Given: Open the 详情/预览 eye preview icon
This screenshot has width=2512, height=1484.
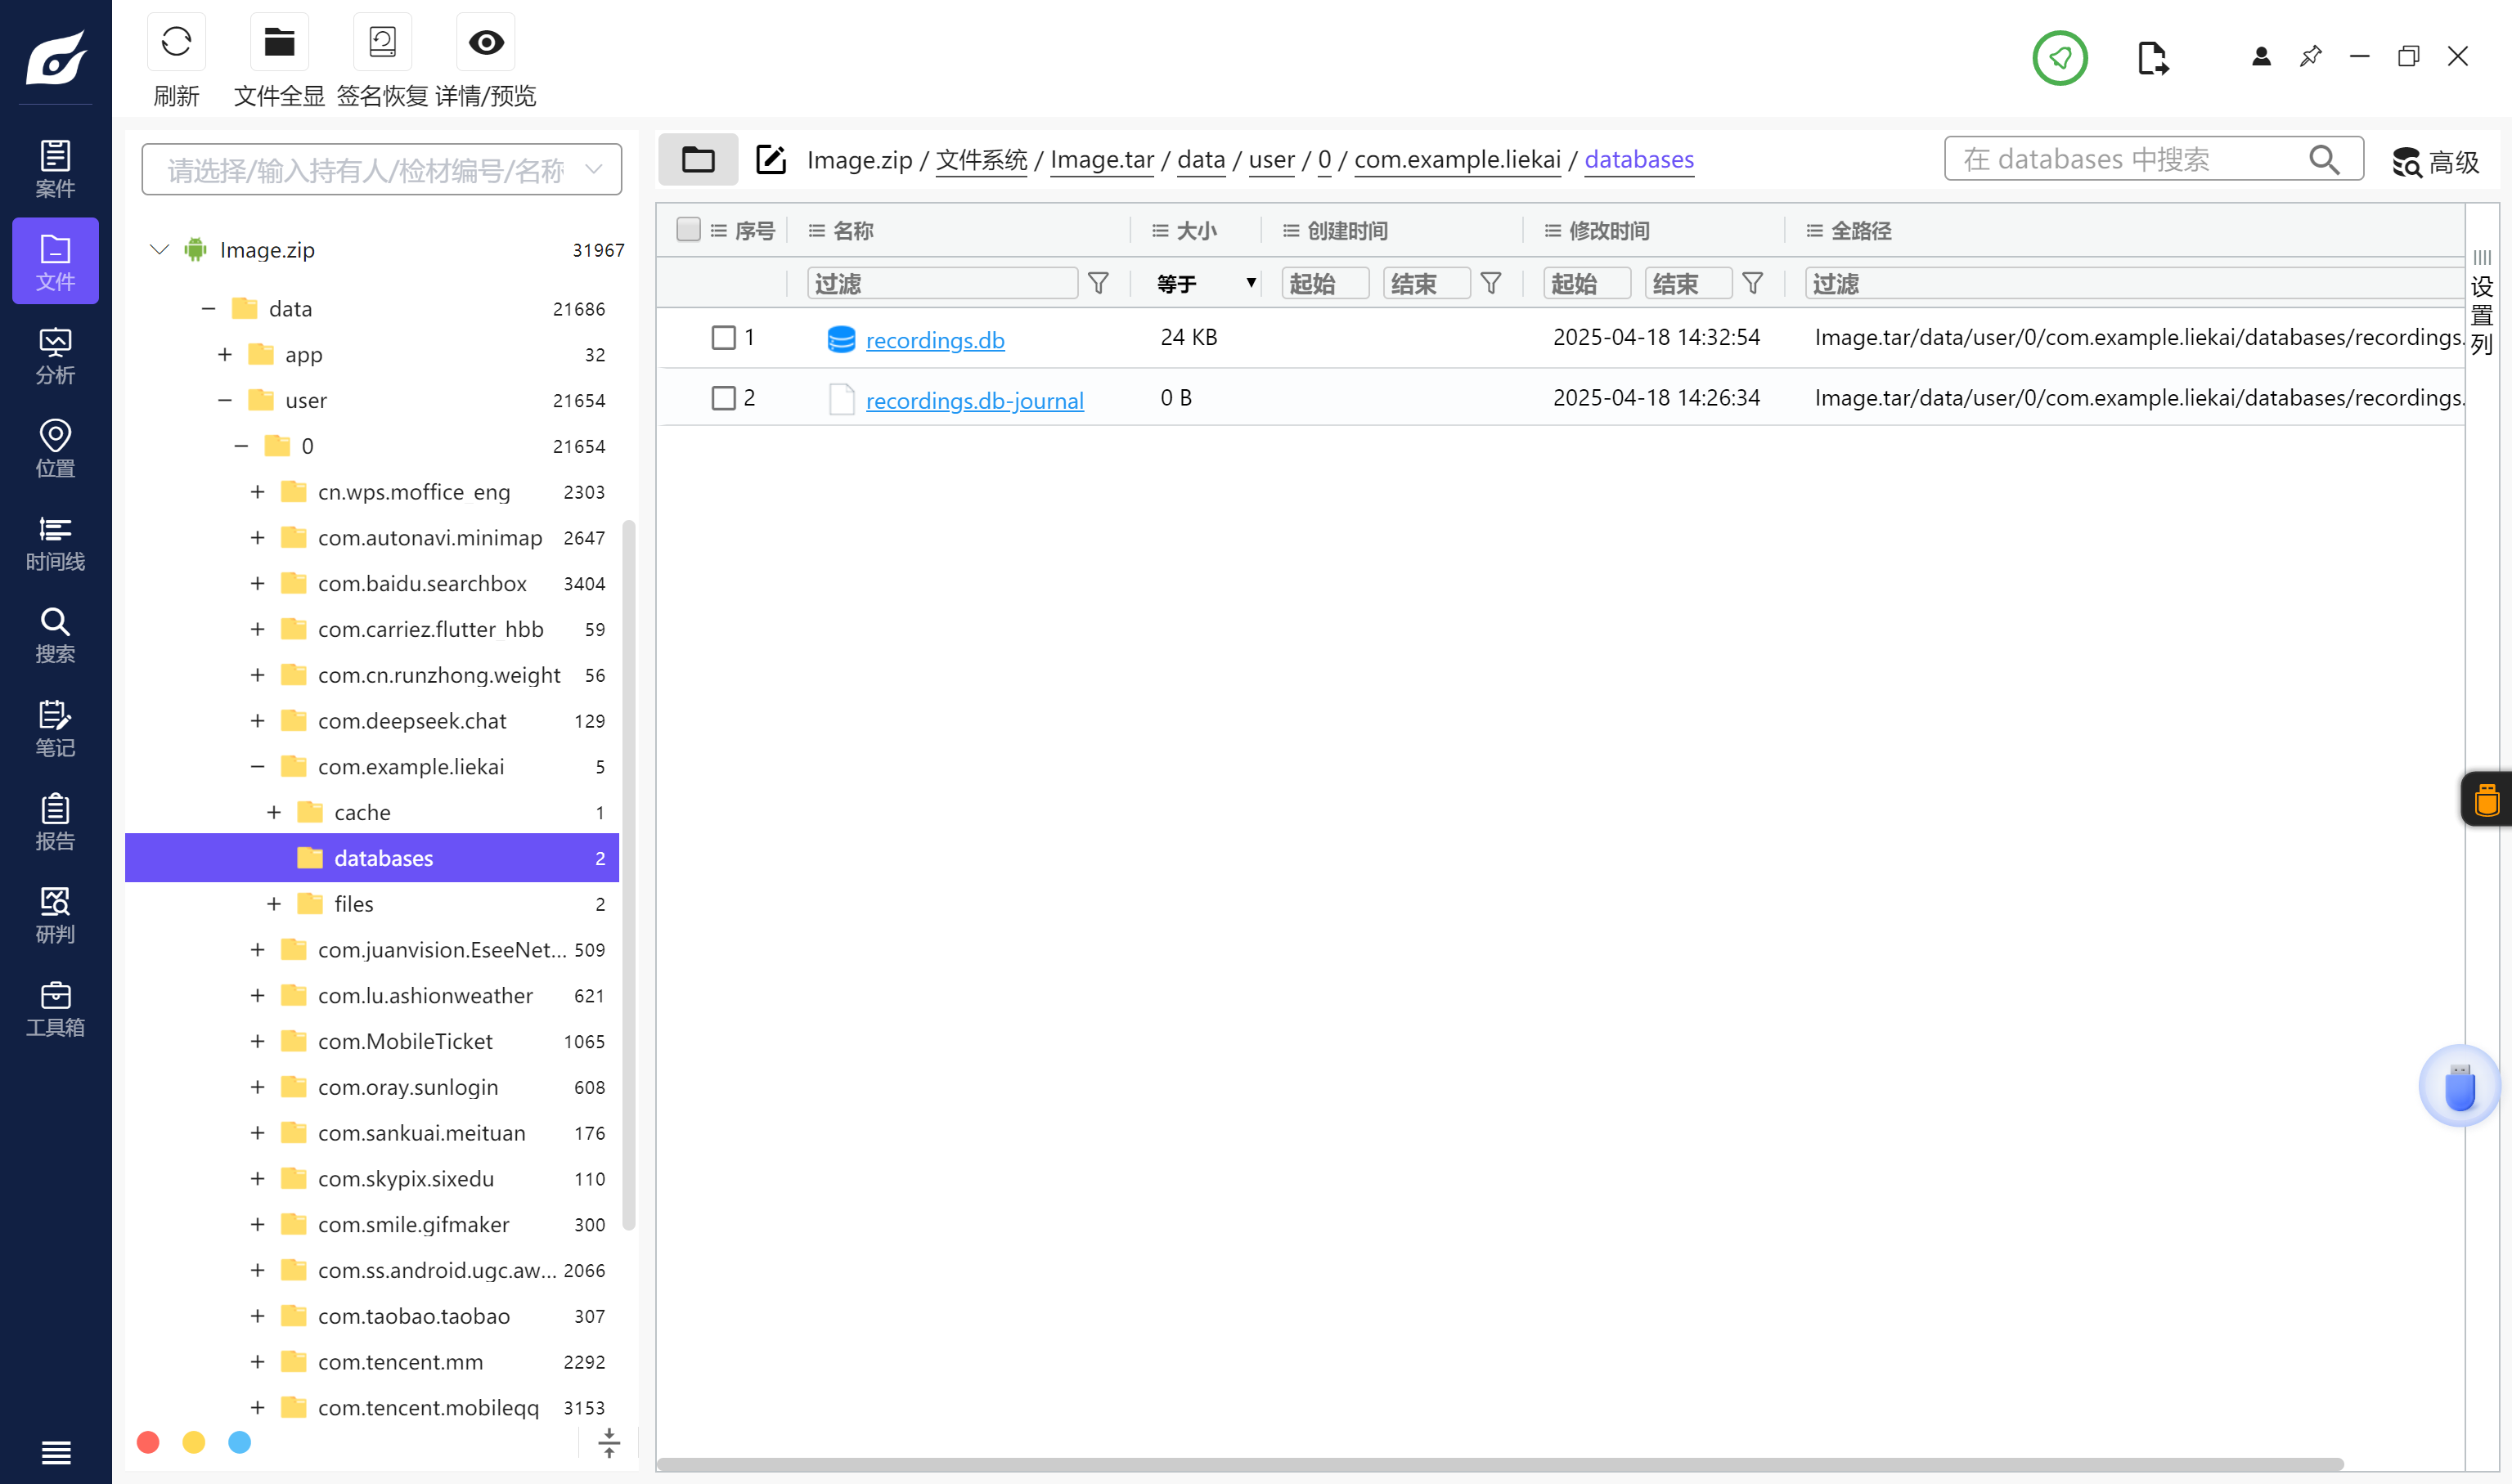Looking at the screenshot, I should (486, 42).
